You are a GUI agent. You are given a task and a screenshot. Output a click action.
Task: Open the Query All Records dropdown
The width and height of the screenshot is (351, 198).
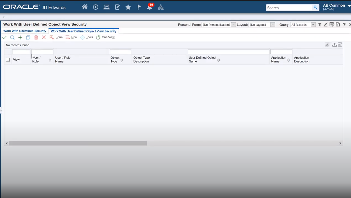pos(313,25)
